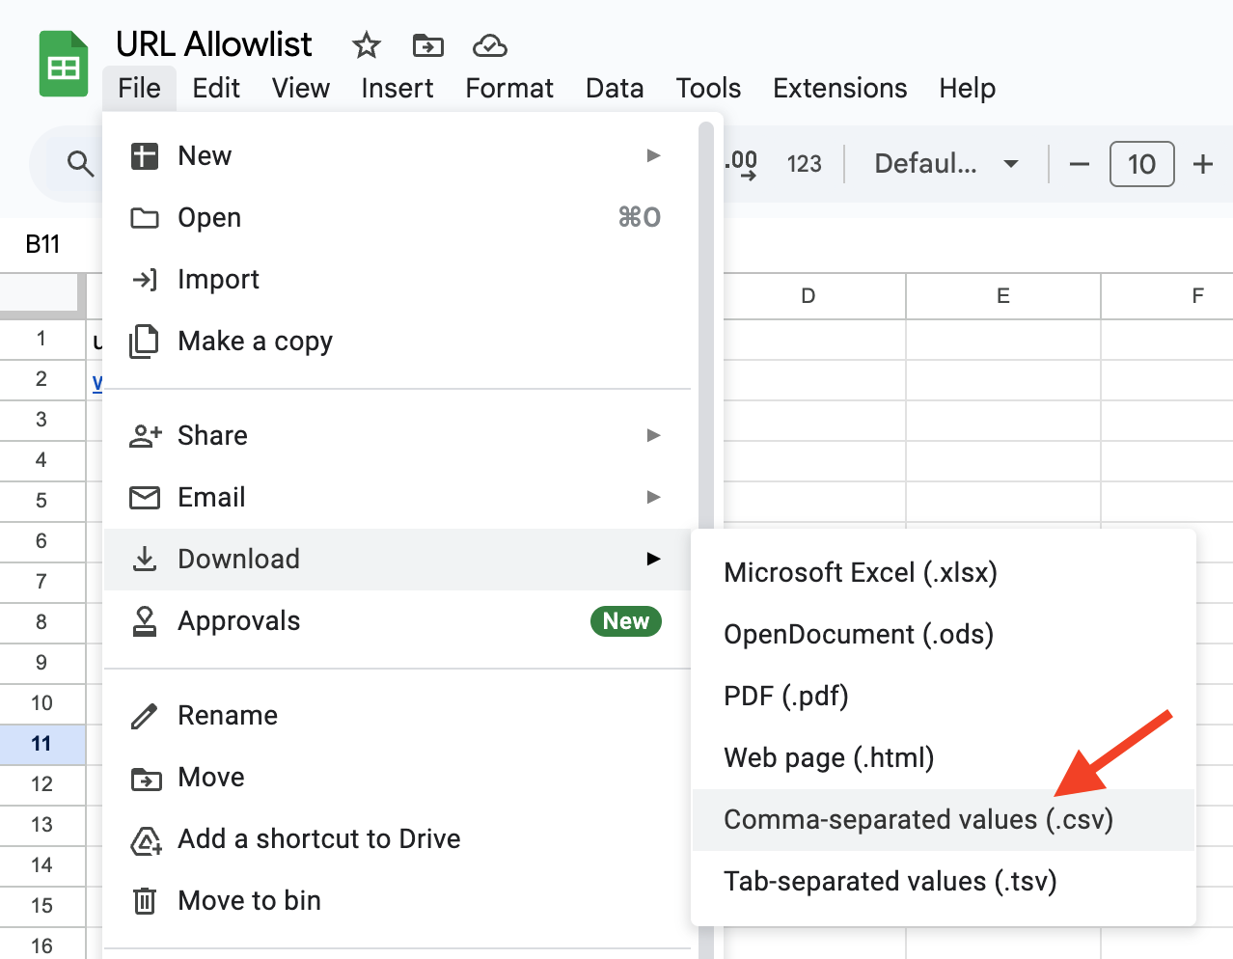Select Add a shortcut to Drive
1233x959 pixels.
(x=397, y=838)
